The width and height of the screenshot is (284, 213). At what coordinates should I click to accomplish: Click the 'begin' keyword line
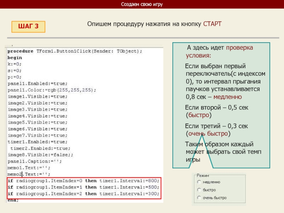tap(15, 58)
